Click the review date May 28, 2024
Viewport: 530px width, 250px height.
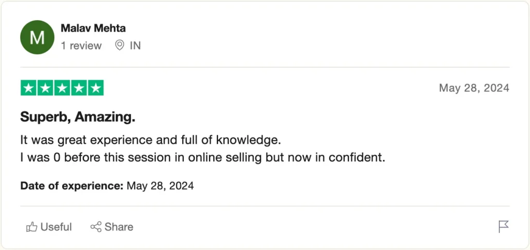click(474, 88)
